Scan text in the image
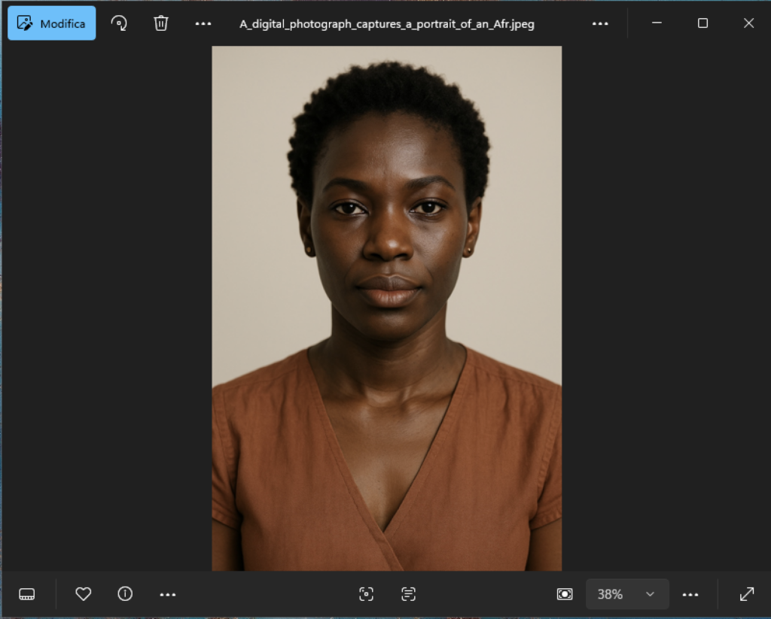The image size is (771, 619). coord(408,594)
